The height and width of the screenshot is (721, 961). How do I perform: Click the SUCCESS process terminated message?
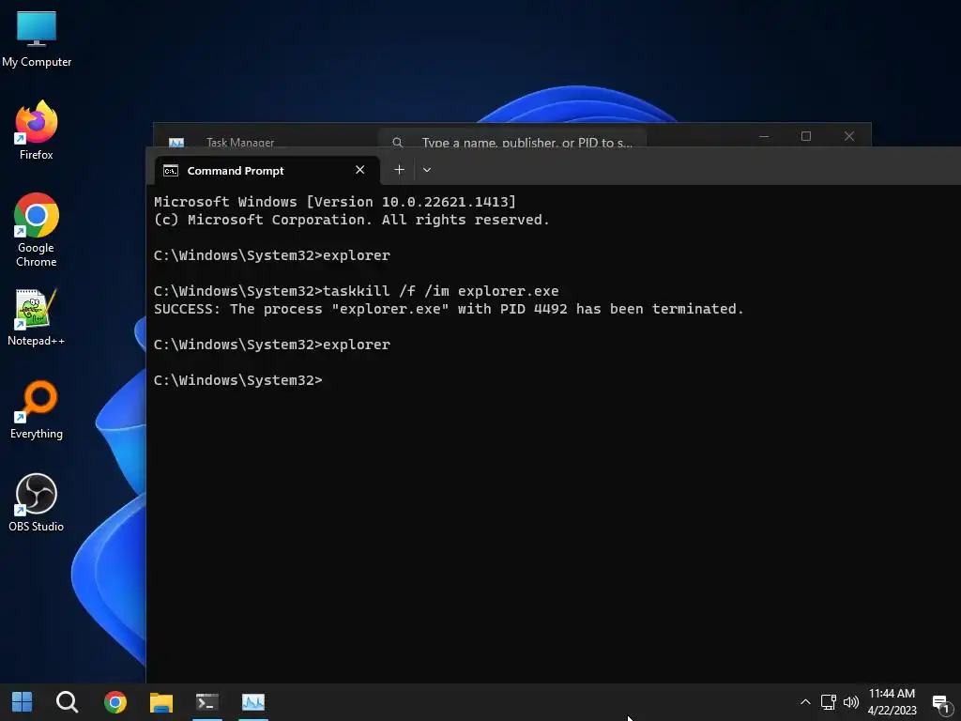(449, 309)
